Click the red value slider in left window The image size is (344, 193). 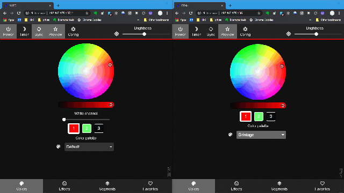click(86, 105)
